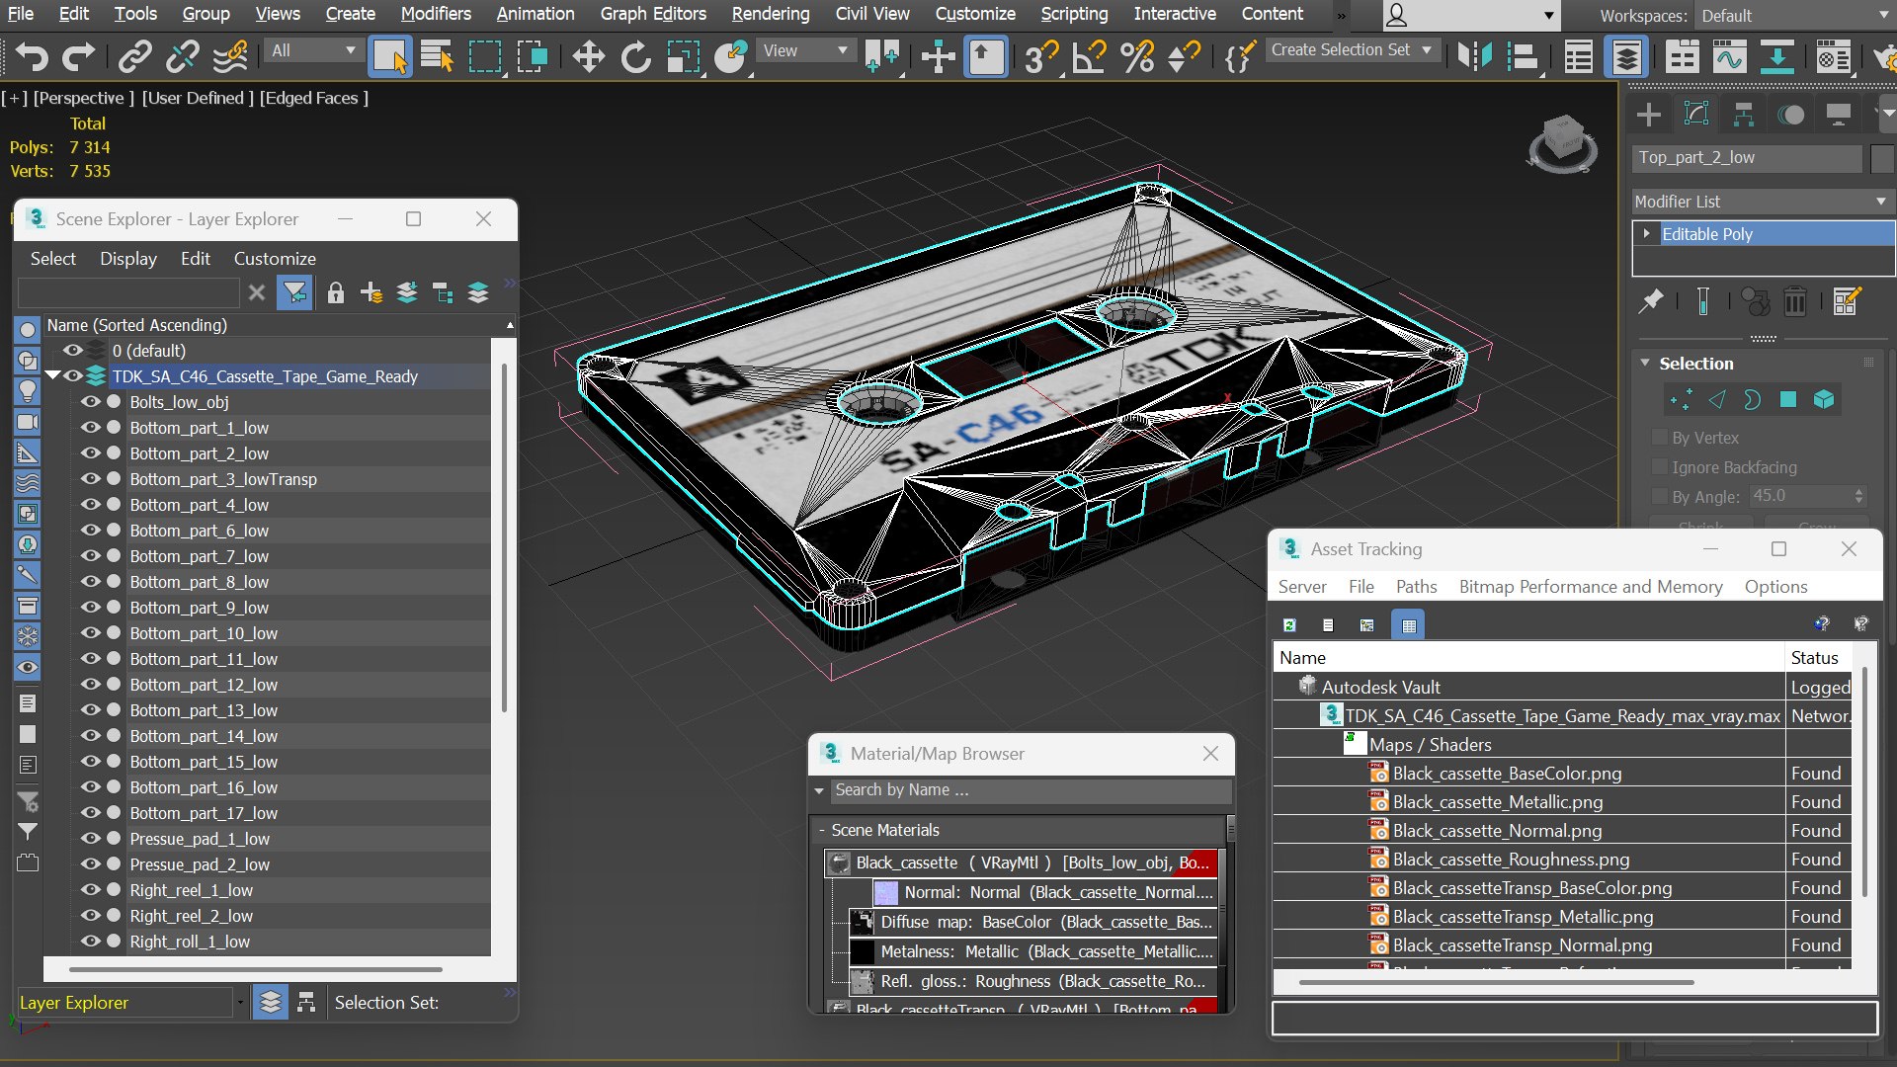Choose the Select and Rotate tool
1897x1067 pixels.
tap(635, 57)
